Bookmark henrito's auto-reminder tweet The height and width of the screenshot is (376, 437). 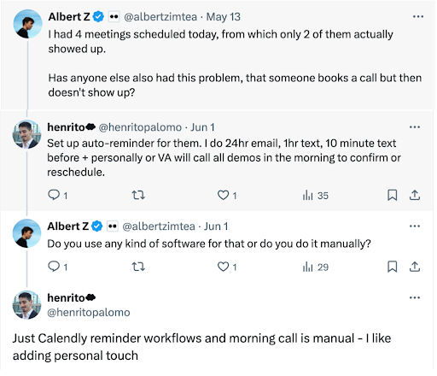click(x=393, y=196)
